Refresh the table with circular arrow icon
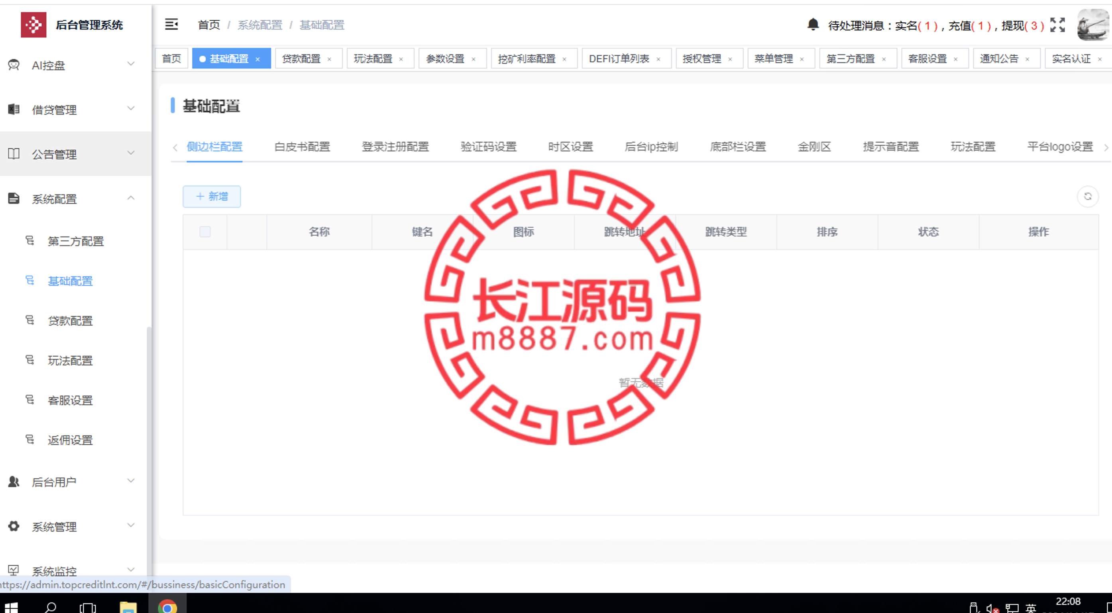The height and width of the screenshot is (613, 1112). (1087, 197)
